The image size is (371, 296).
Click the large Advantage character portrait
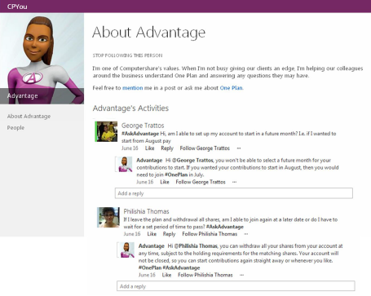(x=42, y=59)
